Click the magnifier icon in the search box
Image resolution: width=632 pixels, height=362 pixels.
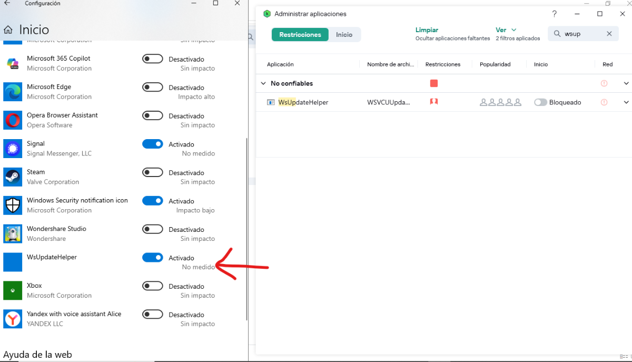click(x=557, y=34)
